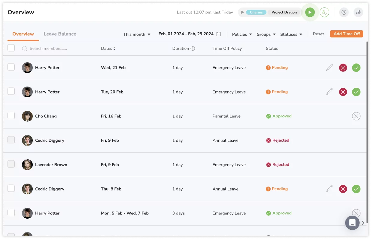The image size is (371, 239).
Task: Cancel Cho Chang's approved Parental Leave
Action: click(356, 116)
